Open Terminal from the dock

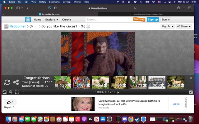[x=118, y=119]
